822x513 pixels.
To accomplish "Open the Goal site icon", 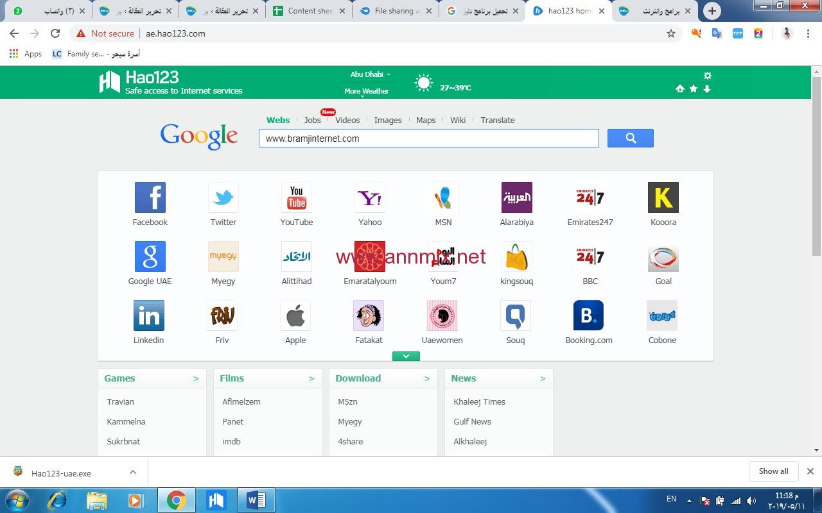I will click(663, 256).
